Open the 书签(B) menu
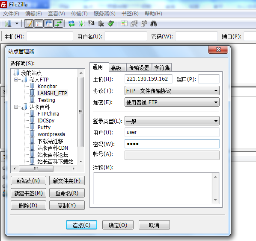The image size is (256, 241). (x=130, y=14)
